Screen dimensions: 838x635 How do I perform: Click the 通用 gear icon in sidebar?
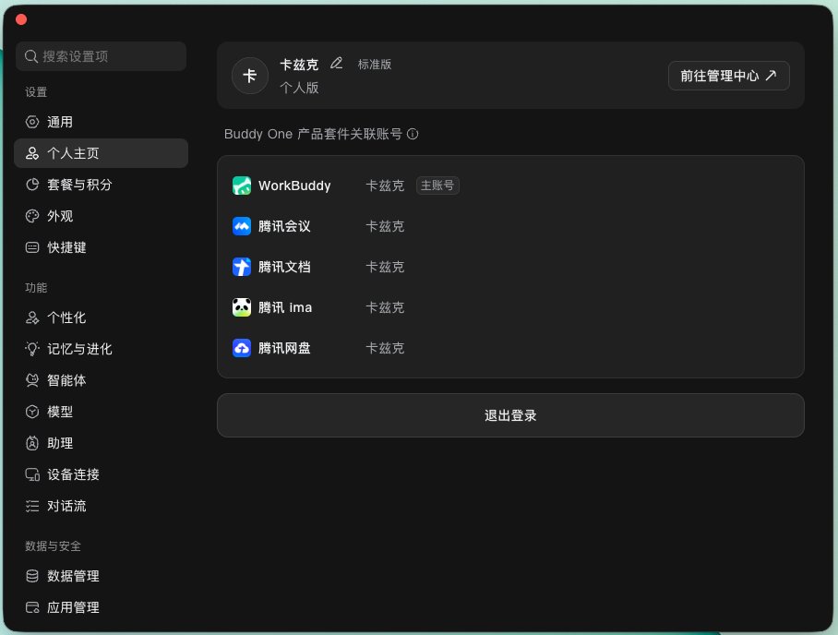[x=32, y=122]
